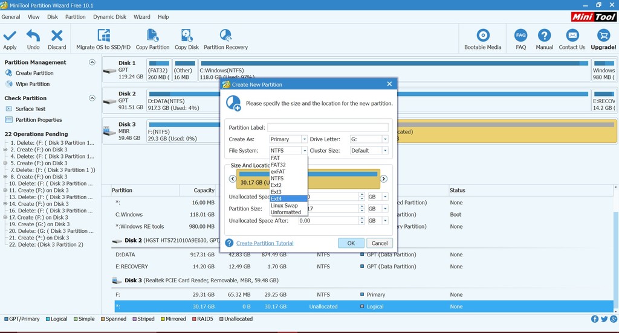Screen dimensions: 619x333
Task: Open the Cluster Size dropdown
Action: pos(384,151)
